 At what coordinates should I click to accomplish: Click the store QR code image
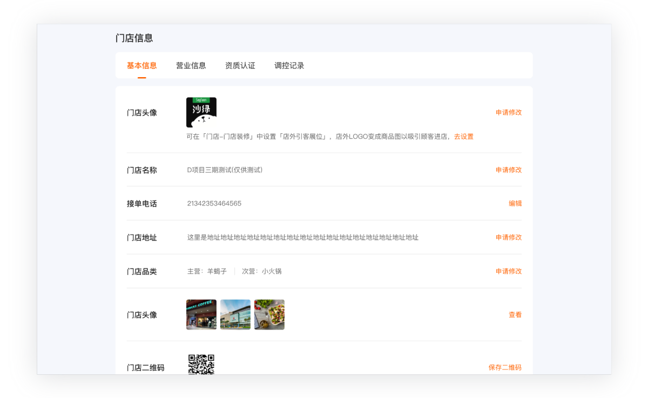pyautogui.click(x=201, y=365)
